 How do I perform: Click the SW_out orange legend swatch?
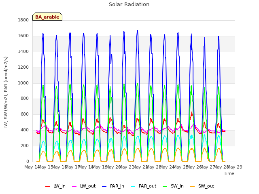pos(192,187)
